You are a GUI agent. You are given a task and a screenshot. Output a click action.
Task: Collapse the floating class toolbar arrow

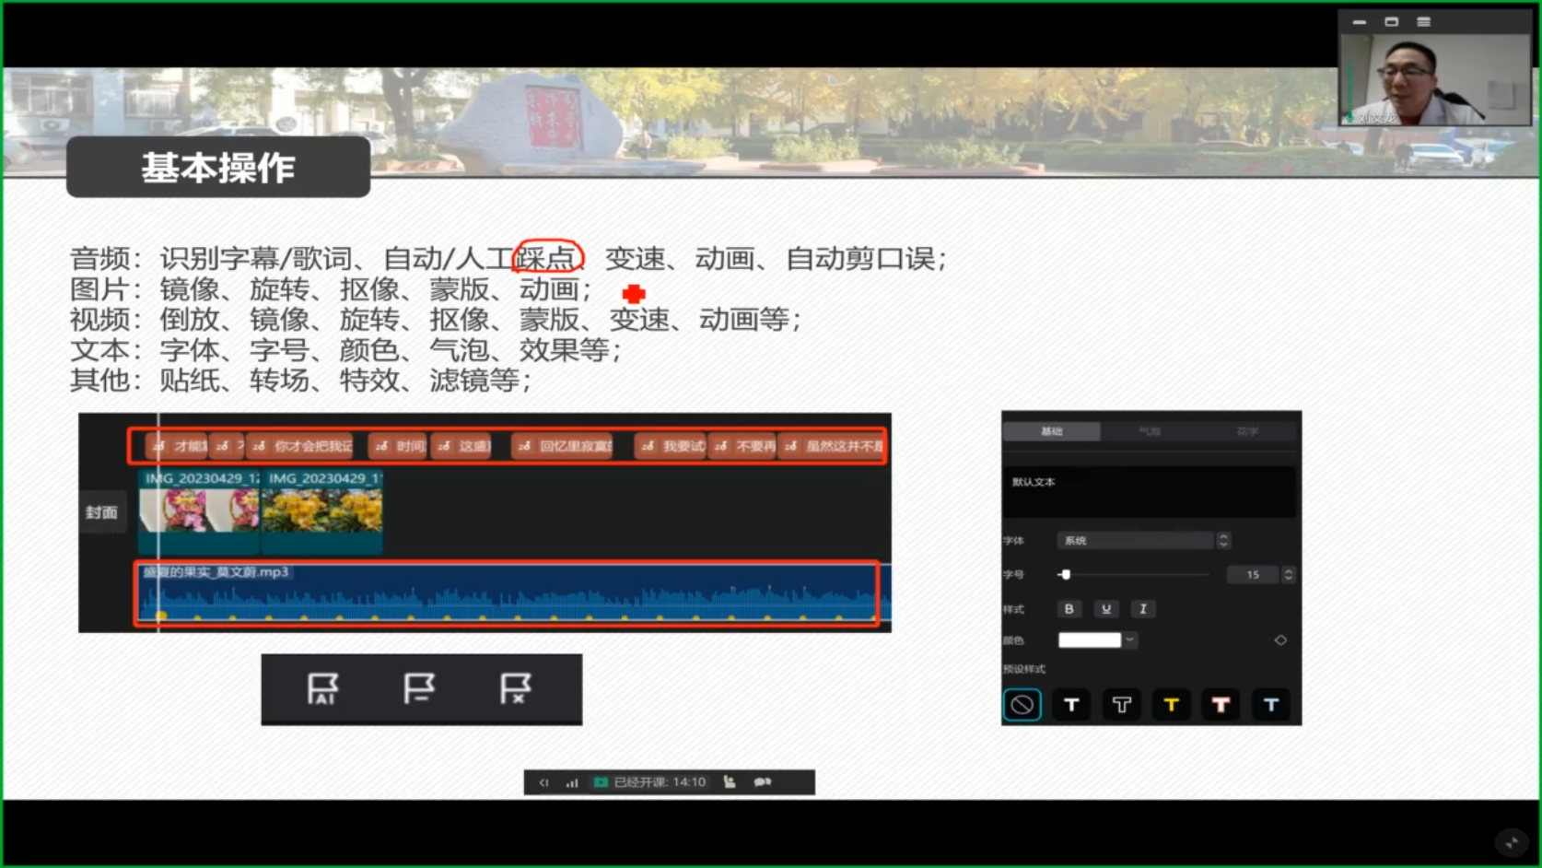543,782
